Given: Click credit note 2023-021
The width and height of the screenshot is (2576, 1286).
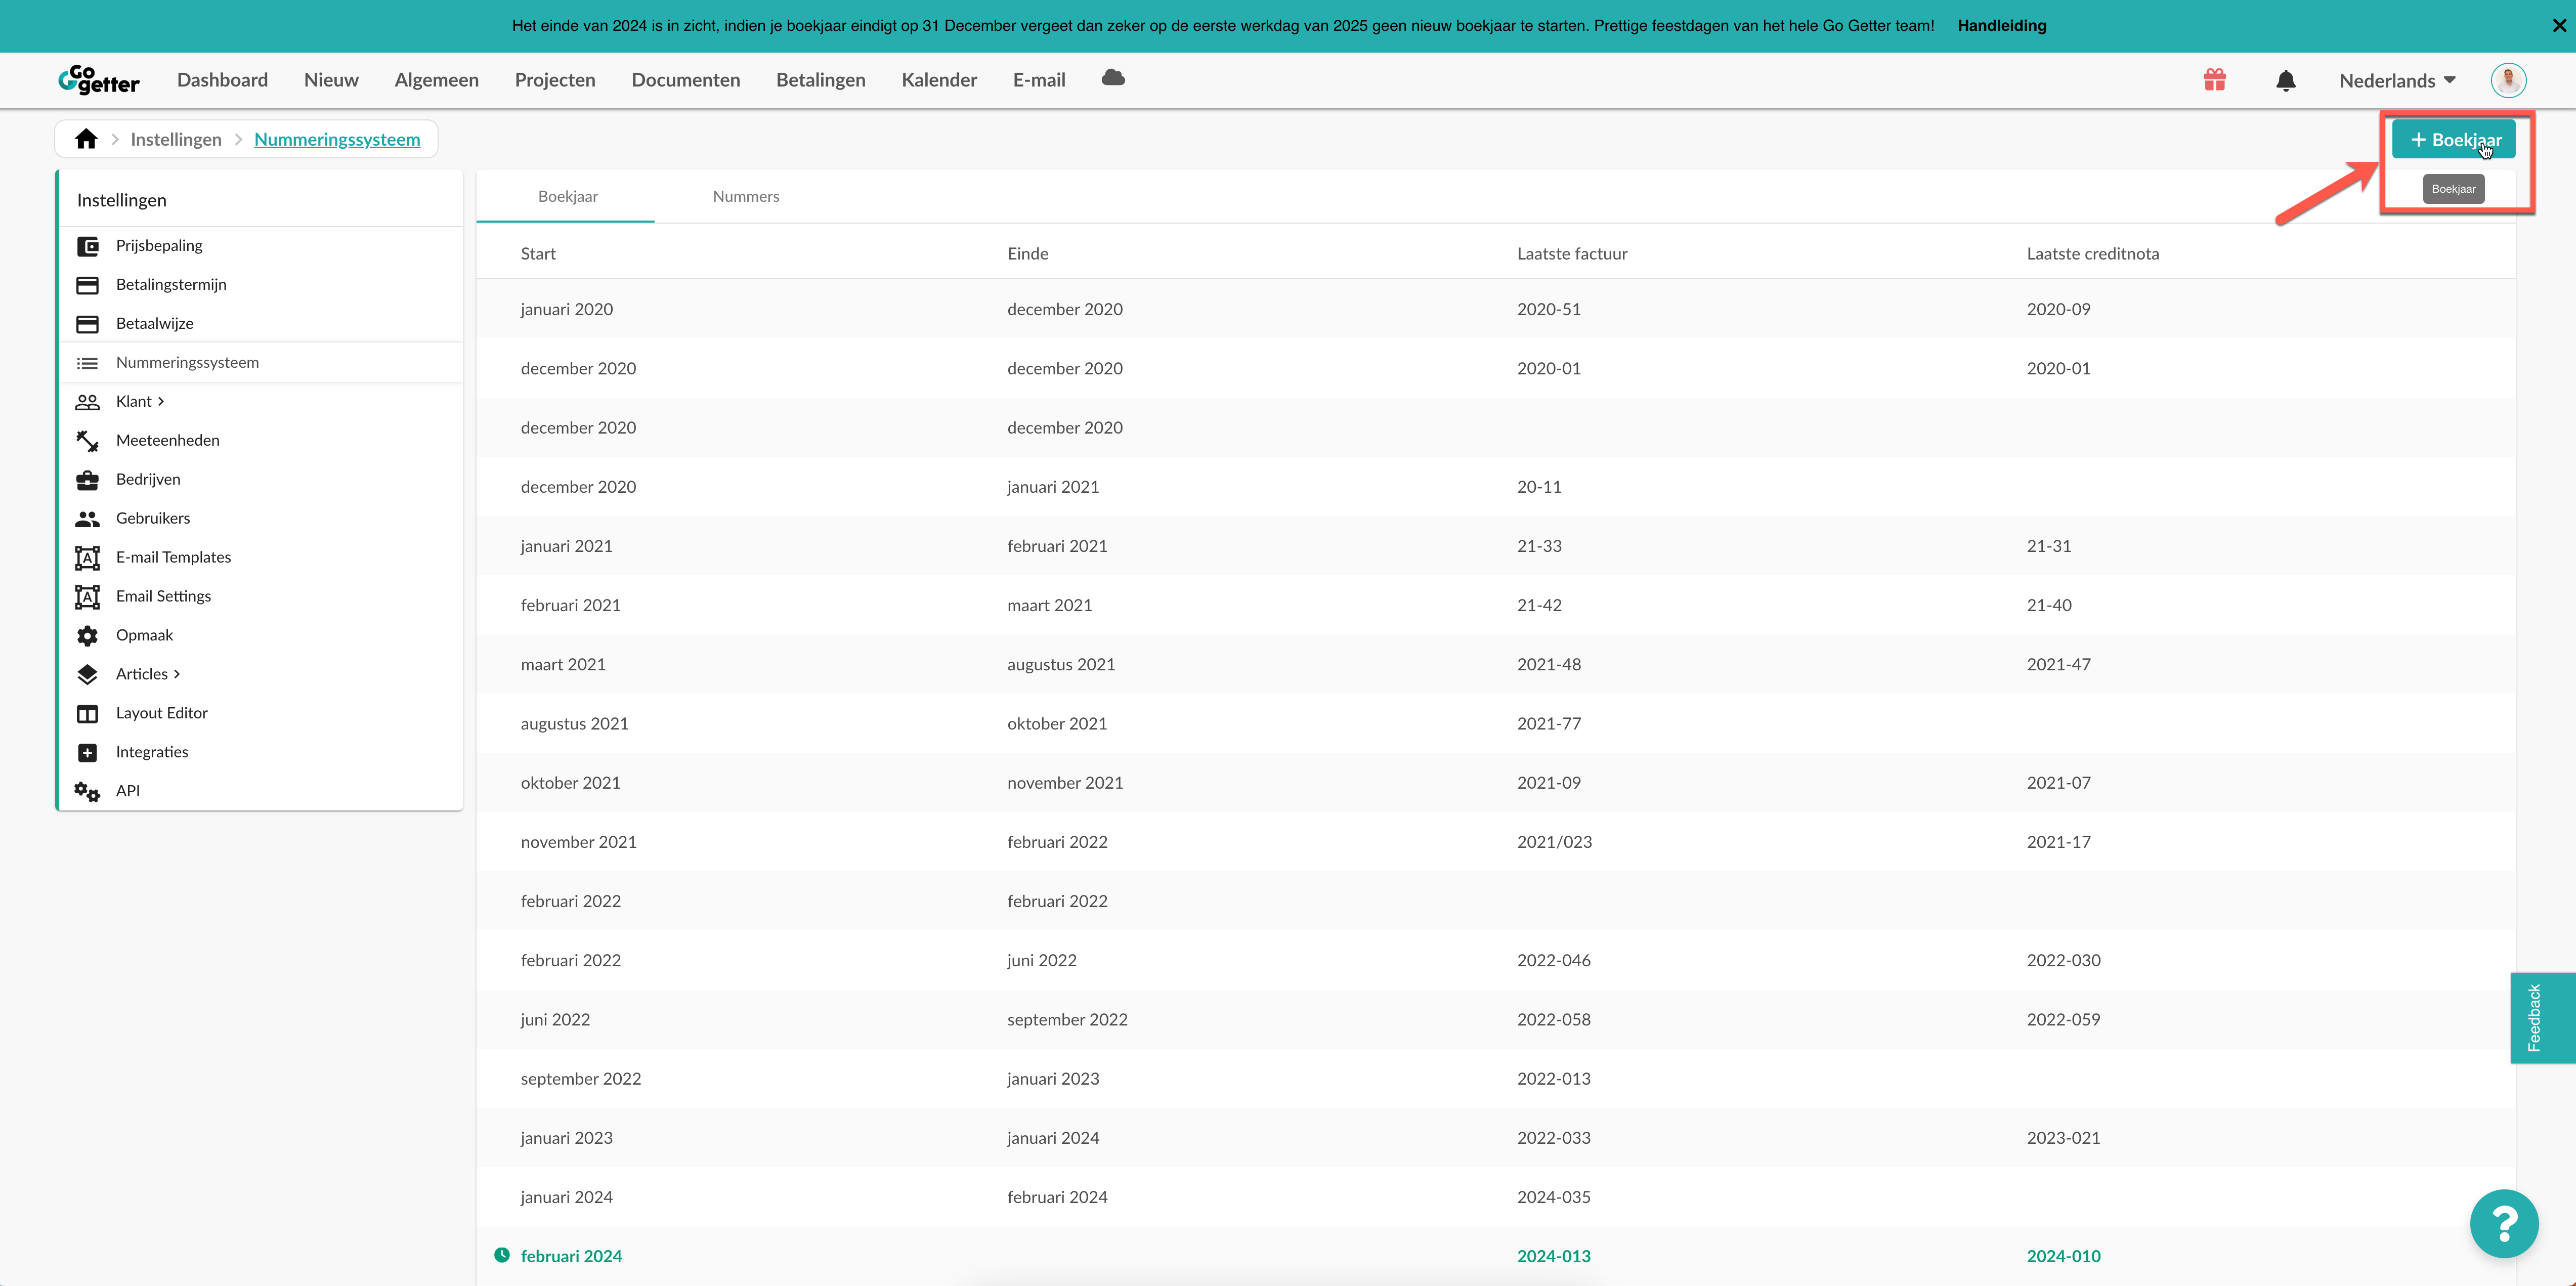Looking at the screenshot, I should point(2063,1138).
